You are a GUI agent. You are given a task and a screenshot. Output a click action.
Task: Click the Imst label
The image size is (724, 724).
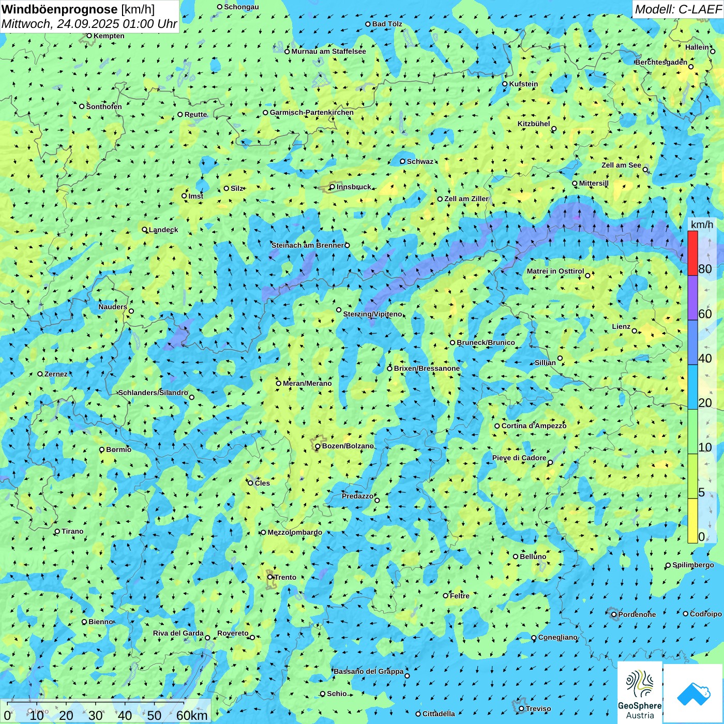[x=195, y=196]
